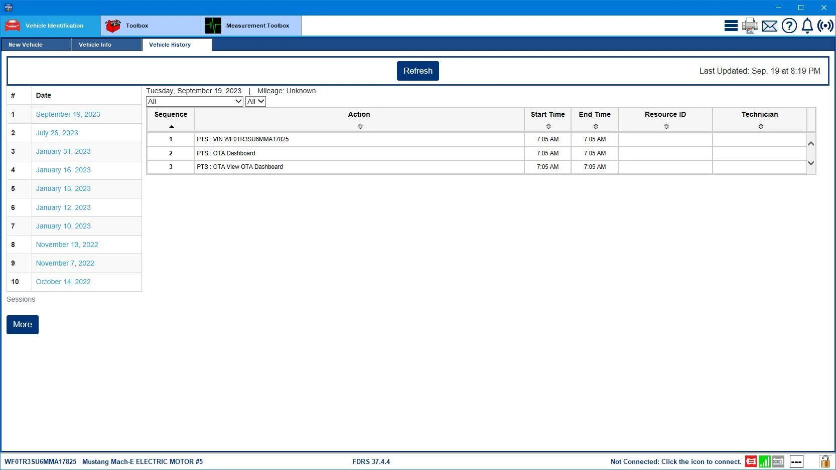Click the app logo in title bar
Viewport: 836px width, 470px height.
8,8
